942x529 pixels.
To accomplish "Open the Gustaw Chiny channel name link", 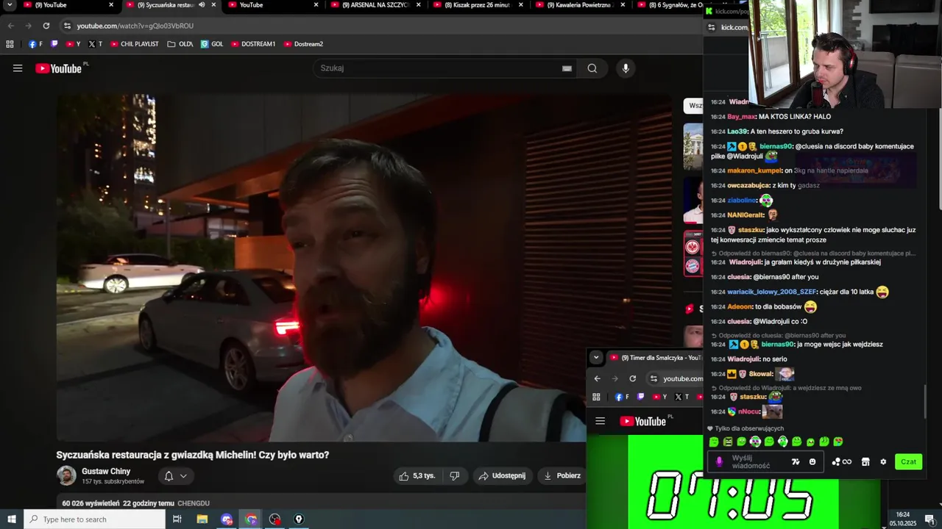I will [106, 471].
